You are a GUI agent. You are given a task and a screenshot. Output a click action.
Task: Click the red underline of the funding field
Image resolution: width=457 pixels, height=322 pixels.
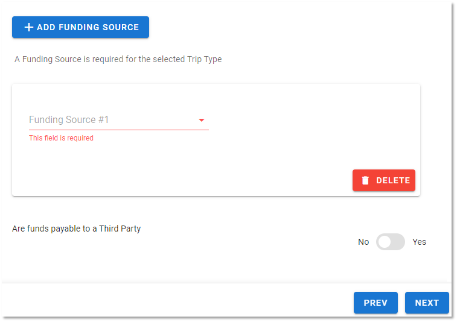(118, 130)
